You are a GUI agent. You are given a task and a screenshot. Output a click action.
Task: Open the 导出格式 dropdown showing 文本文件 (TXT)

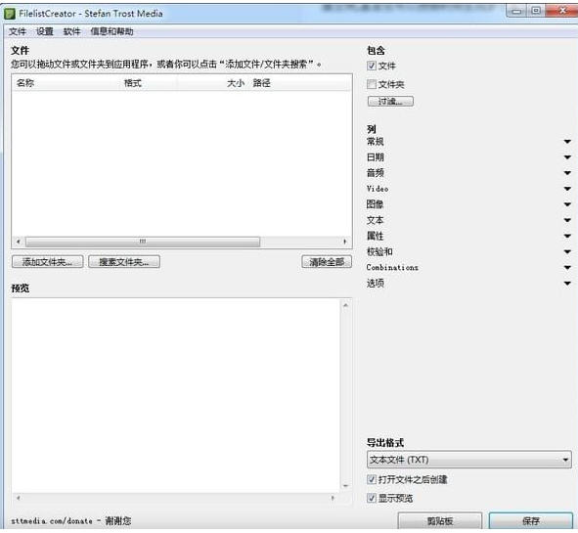point(469,460)
